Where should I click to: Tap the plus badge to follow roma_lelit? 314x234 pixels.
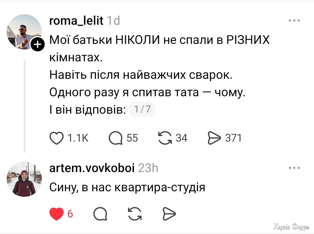click(38, 44)
